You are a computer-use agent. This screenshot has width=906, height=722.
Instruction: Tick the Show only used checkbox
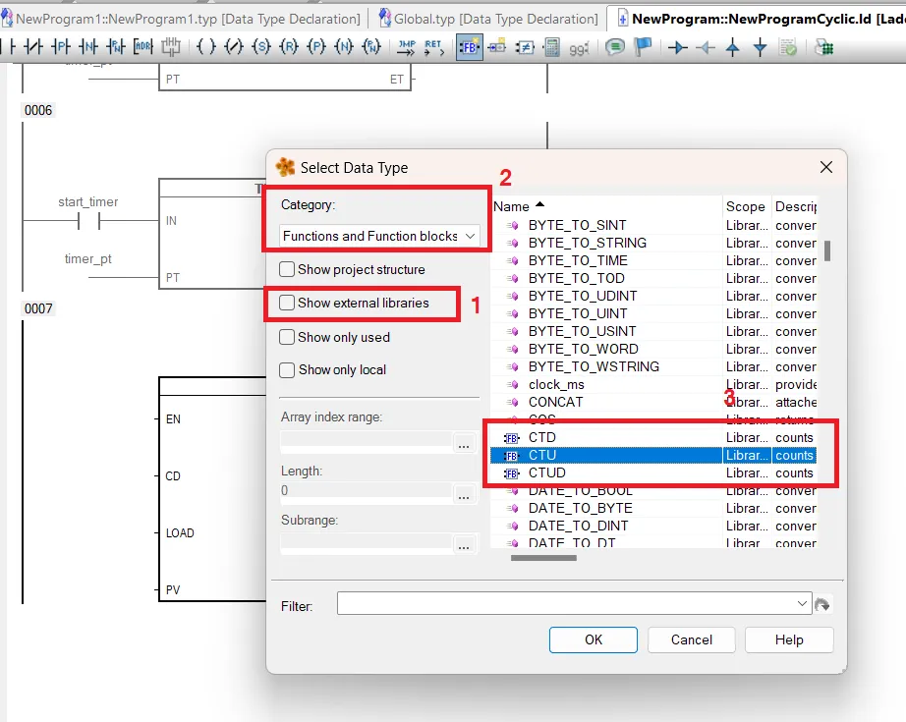287,337
